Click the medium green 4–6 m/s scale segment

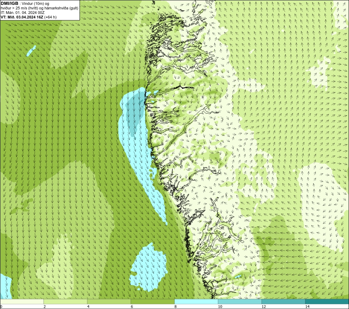(109, 301)
